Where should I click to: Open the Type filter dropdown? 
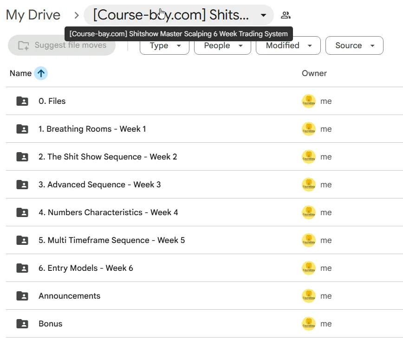click(x=164, y=45)
